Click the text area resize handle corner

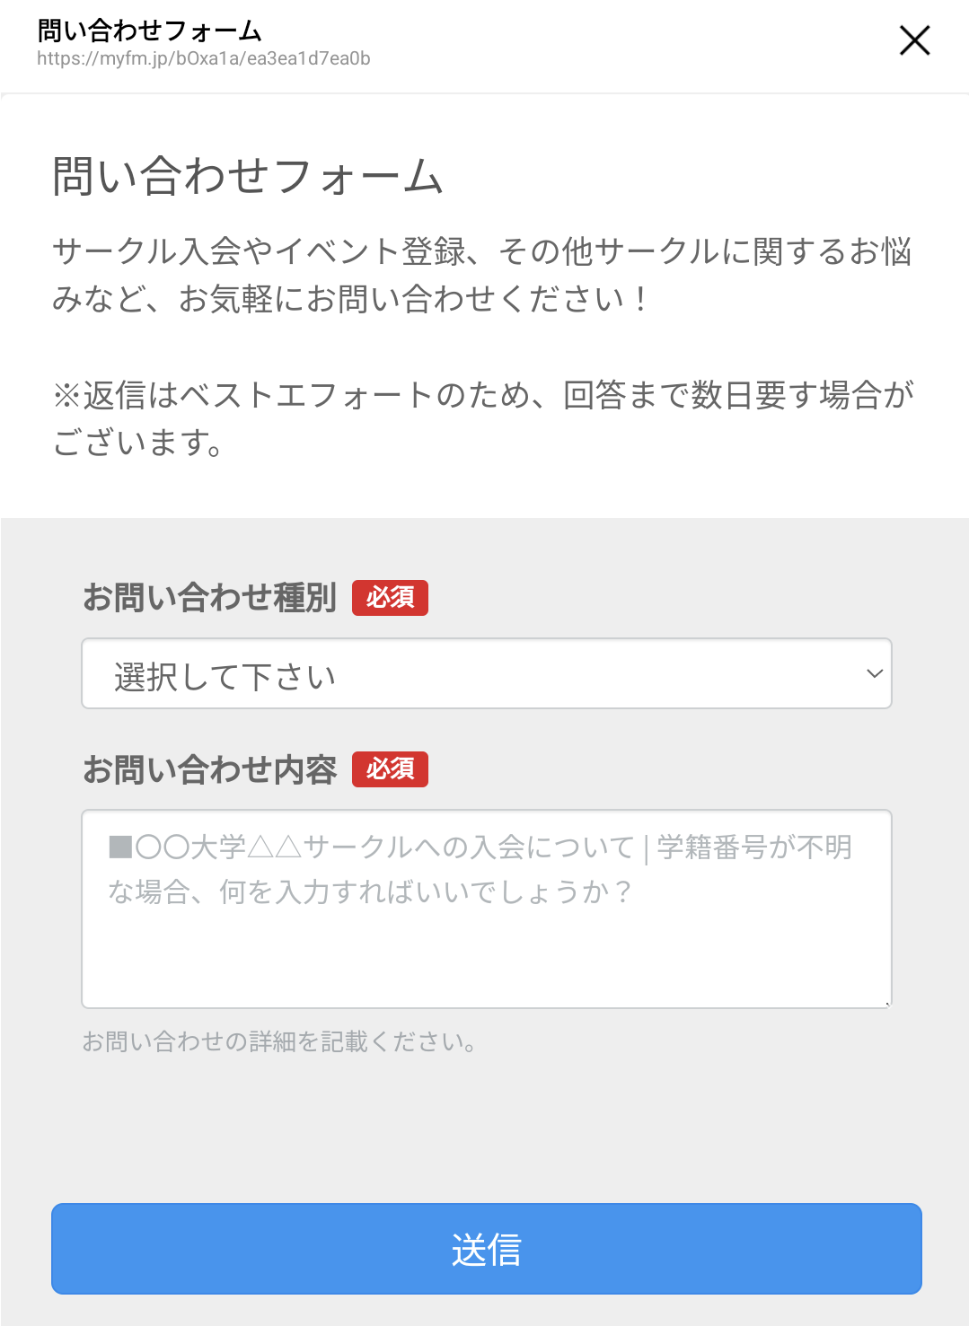(x=887, y=1004)
